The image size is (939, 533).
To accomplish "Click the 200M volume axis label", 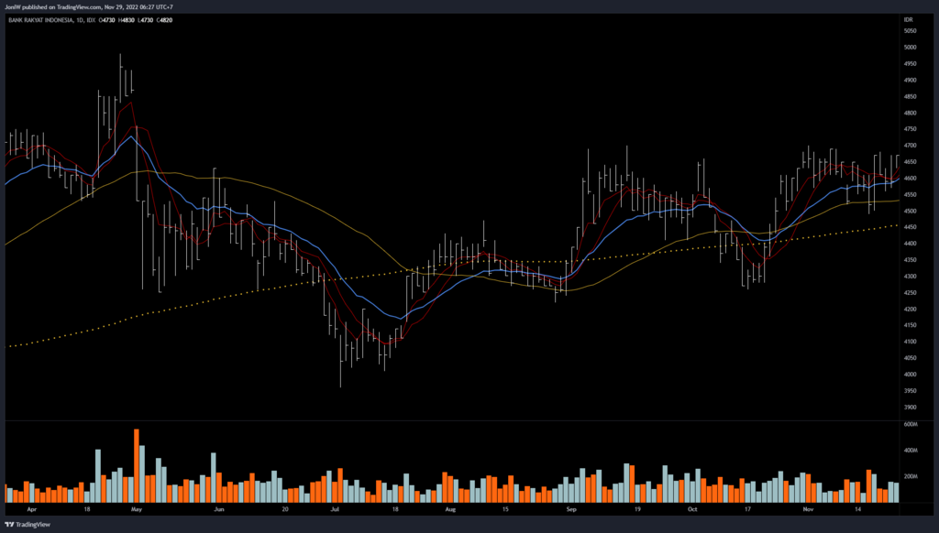I will 911,477.
